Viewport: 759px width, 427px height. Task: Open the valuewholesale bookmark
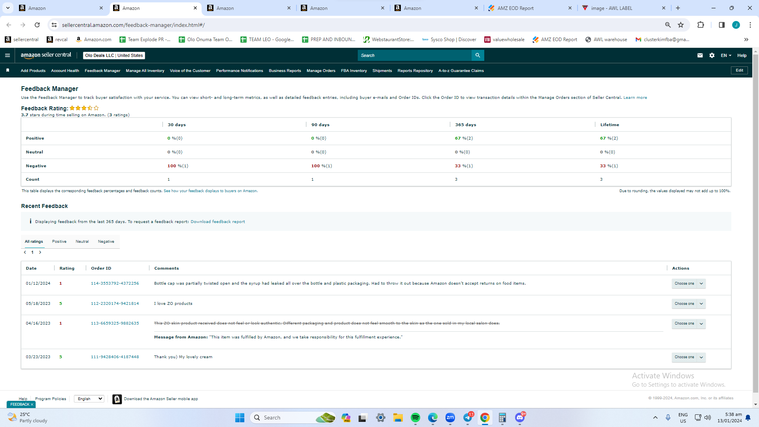pos(504,40)
